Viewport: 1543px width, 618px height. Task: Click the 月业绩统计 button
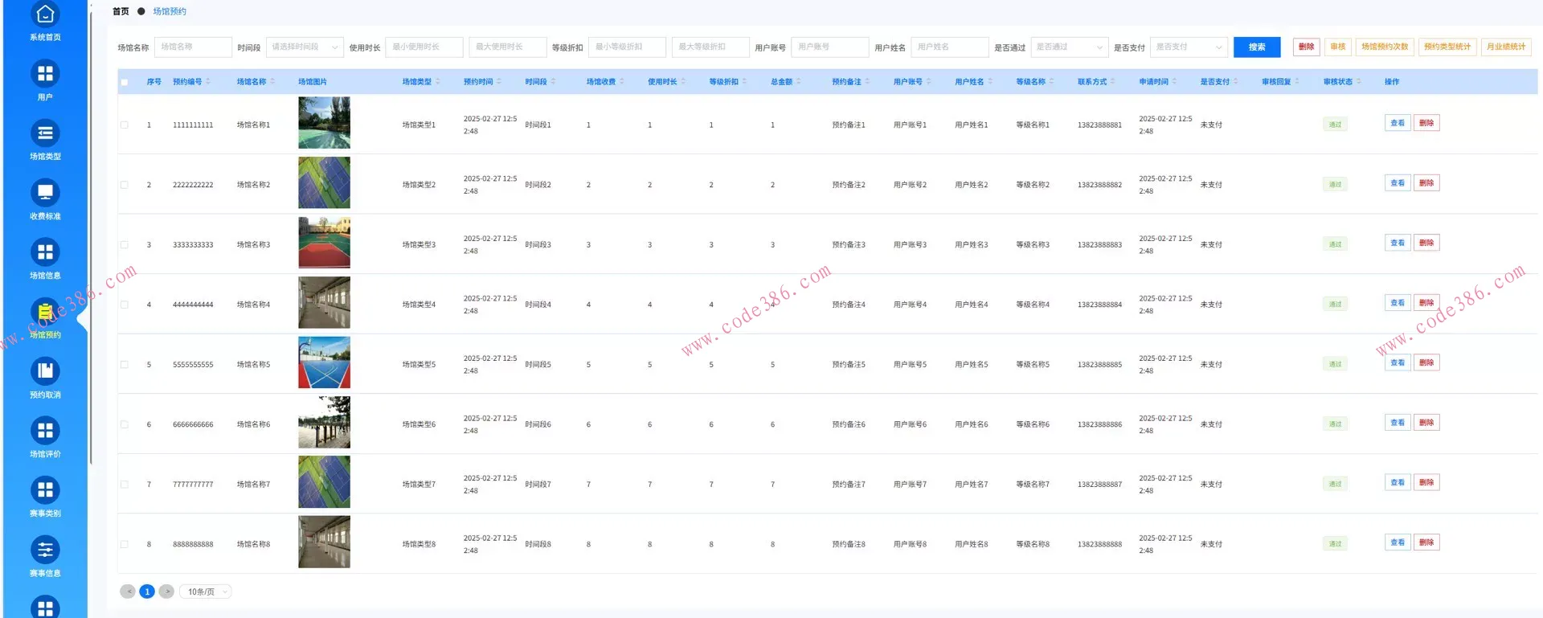[x=1505, y=47]
